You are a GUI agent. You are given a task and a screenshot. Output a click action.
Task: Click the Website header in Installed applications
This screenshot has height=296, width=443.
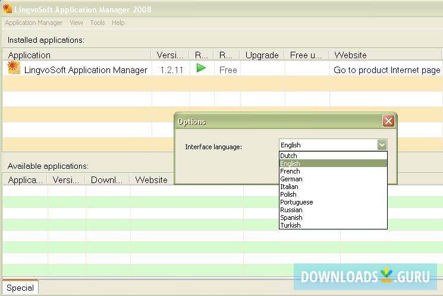point(385,55)
